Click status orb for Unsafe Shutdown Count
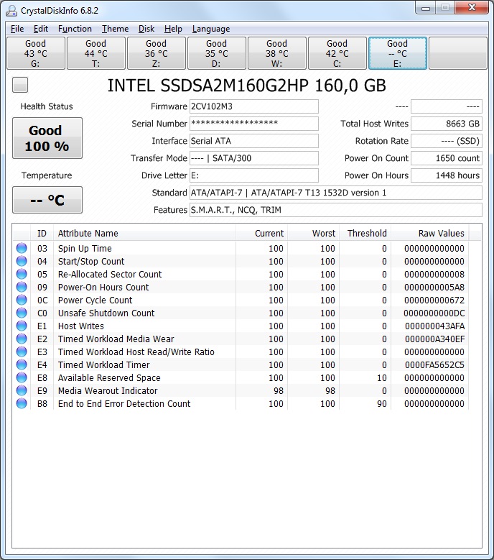 (22, 313)
